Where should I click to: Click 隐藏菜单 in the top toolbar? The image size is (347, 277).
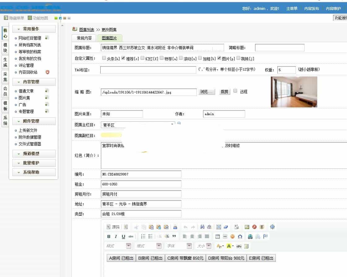[x=14, y=18]
